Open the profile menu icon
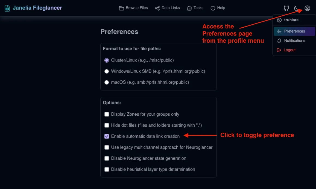 (x=307, y=8)
